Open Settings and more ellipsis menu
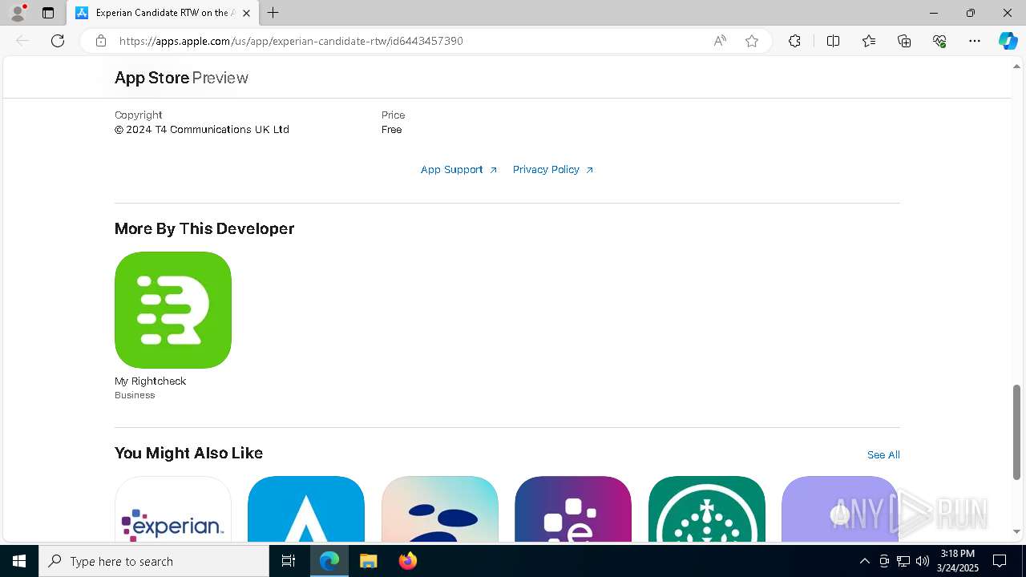 coord(975,41)
